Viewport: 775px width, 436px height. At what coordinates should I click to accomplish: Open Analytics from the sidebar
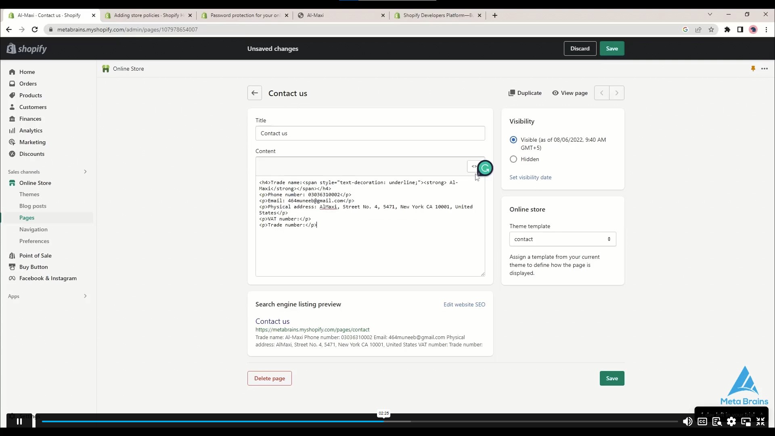tap(31, 130)
